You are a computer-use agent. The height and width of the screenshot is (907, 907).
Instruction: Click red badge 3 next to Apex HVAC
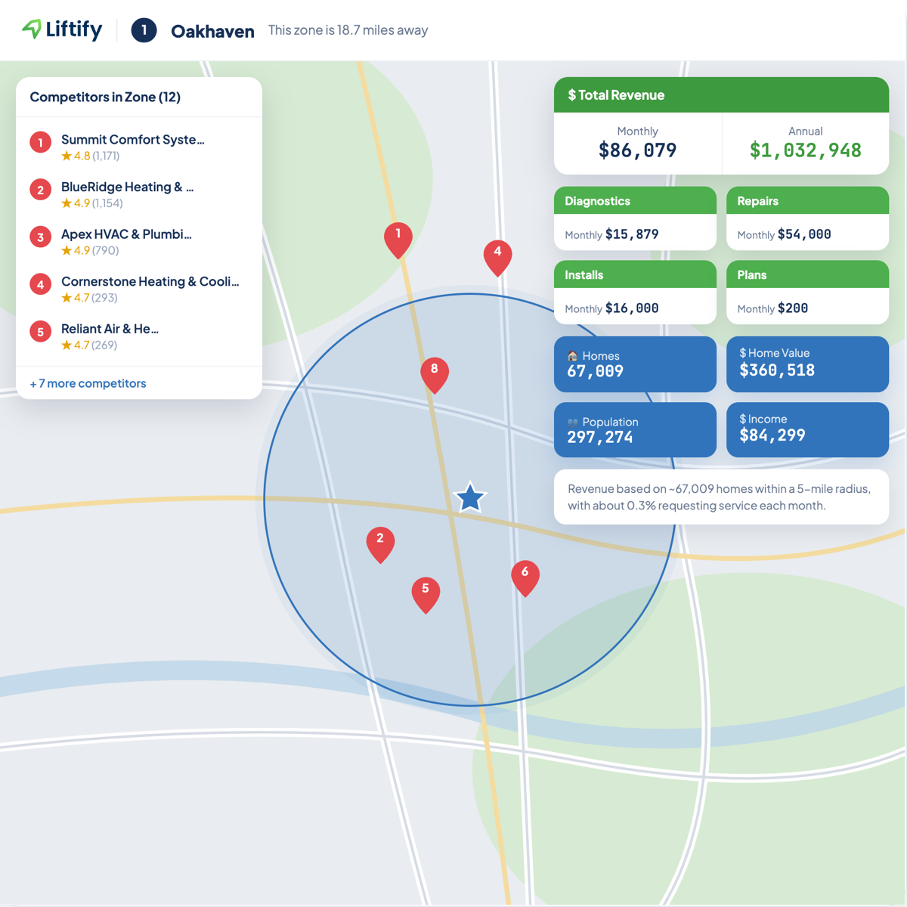coord(41,237)
